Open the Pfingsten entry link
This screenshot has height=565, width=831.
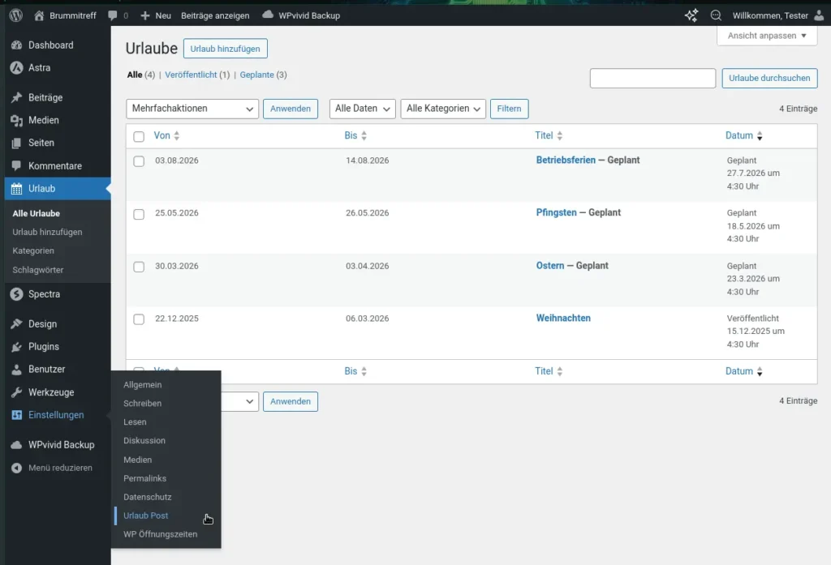point(557,212)
